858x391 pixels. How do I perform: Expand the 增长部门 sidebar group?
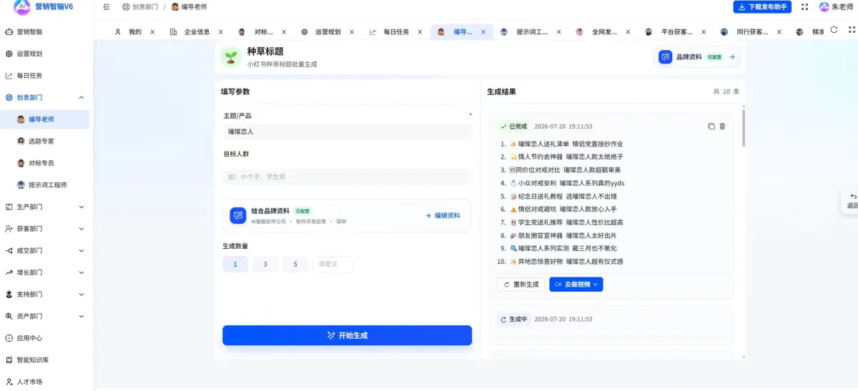46,272
